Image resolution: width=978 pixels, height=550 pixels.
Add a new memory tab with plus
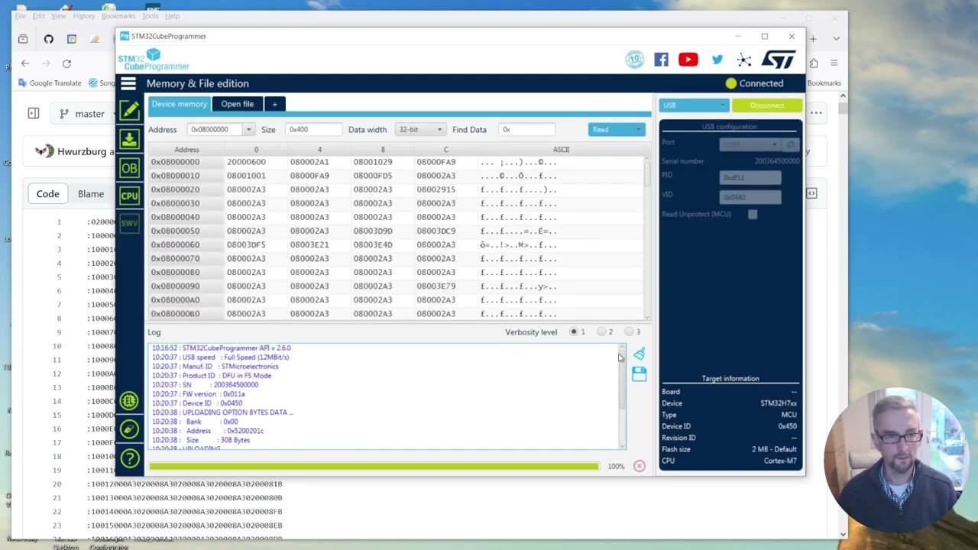[274, 104]
